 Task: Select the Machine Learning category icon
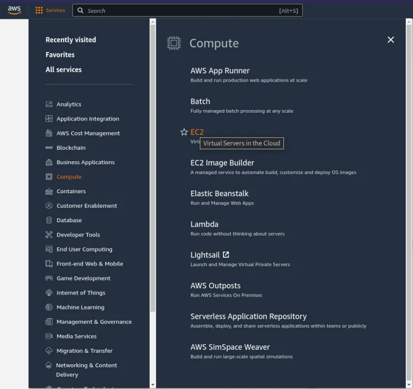48,307
